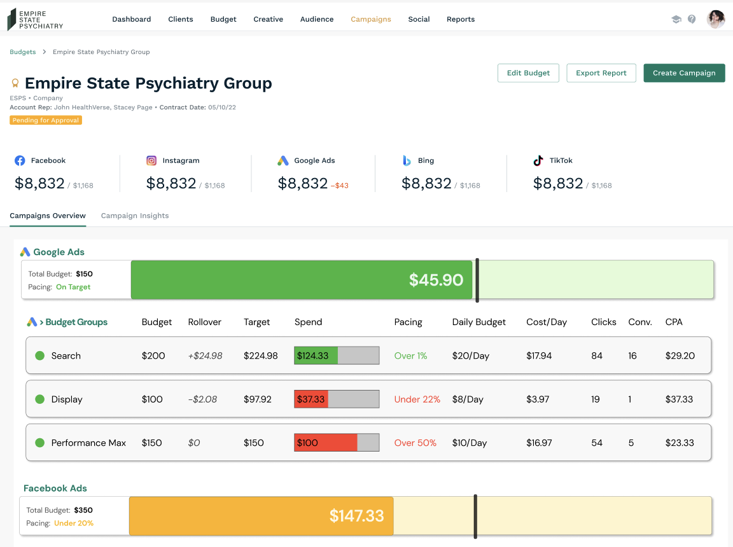Image resolution: width=733 pixels, height=547 pixels.
Task: Expand the Google Ads section header
Action: point(59,252)
